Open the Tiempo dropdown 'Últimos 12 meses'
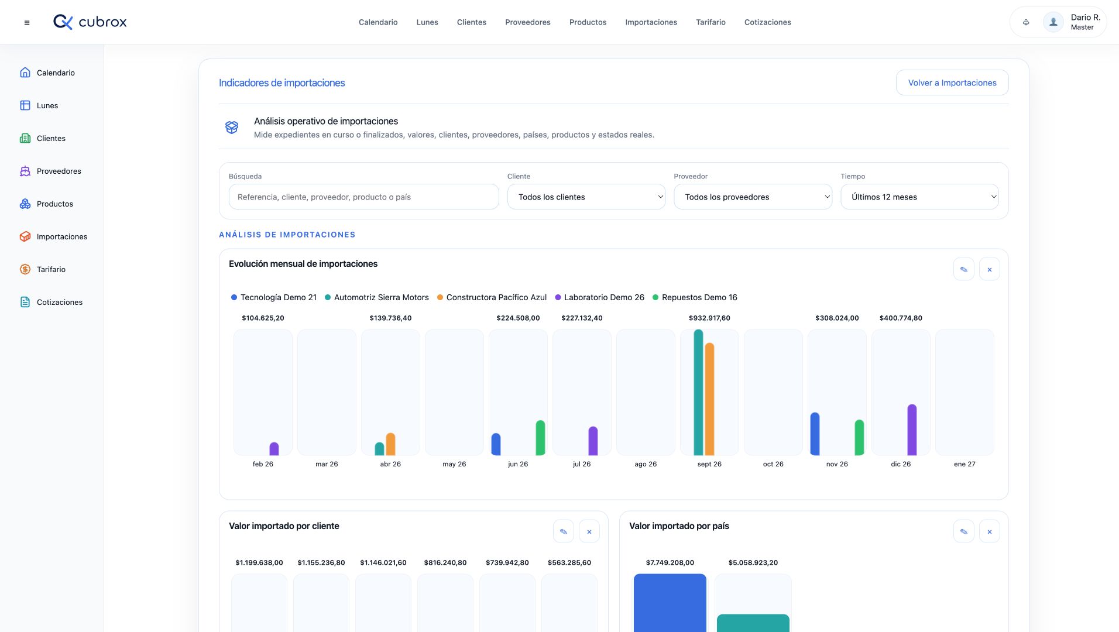 920,197
